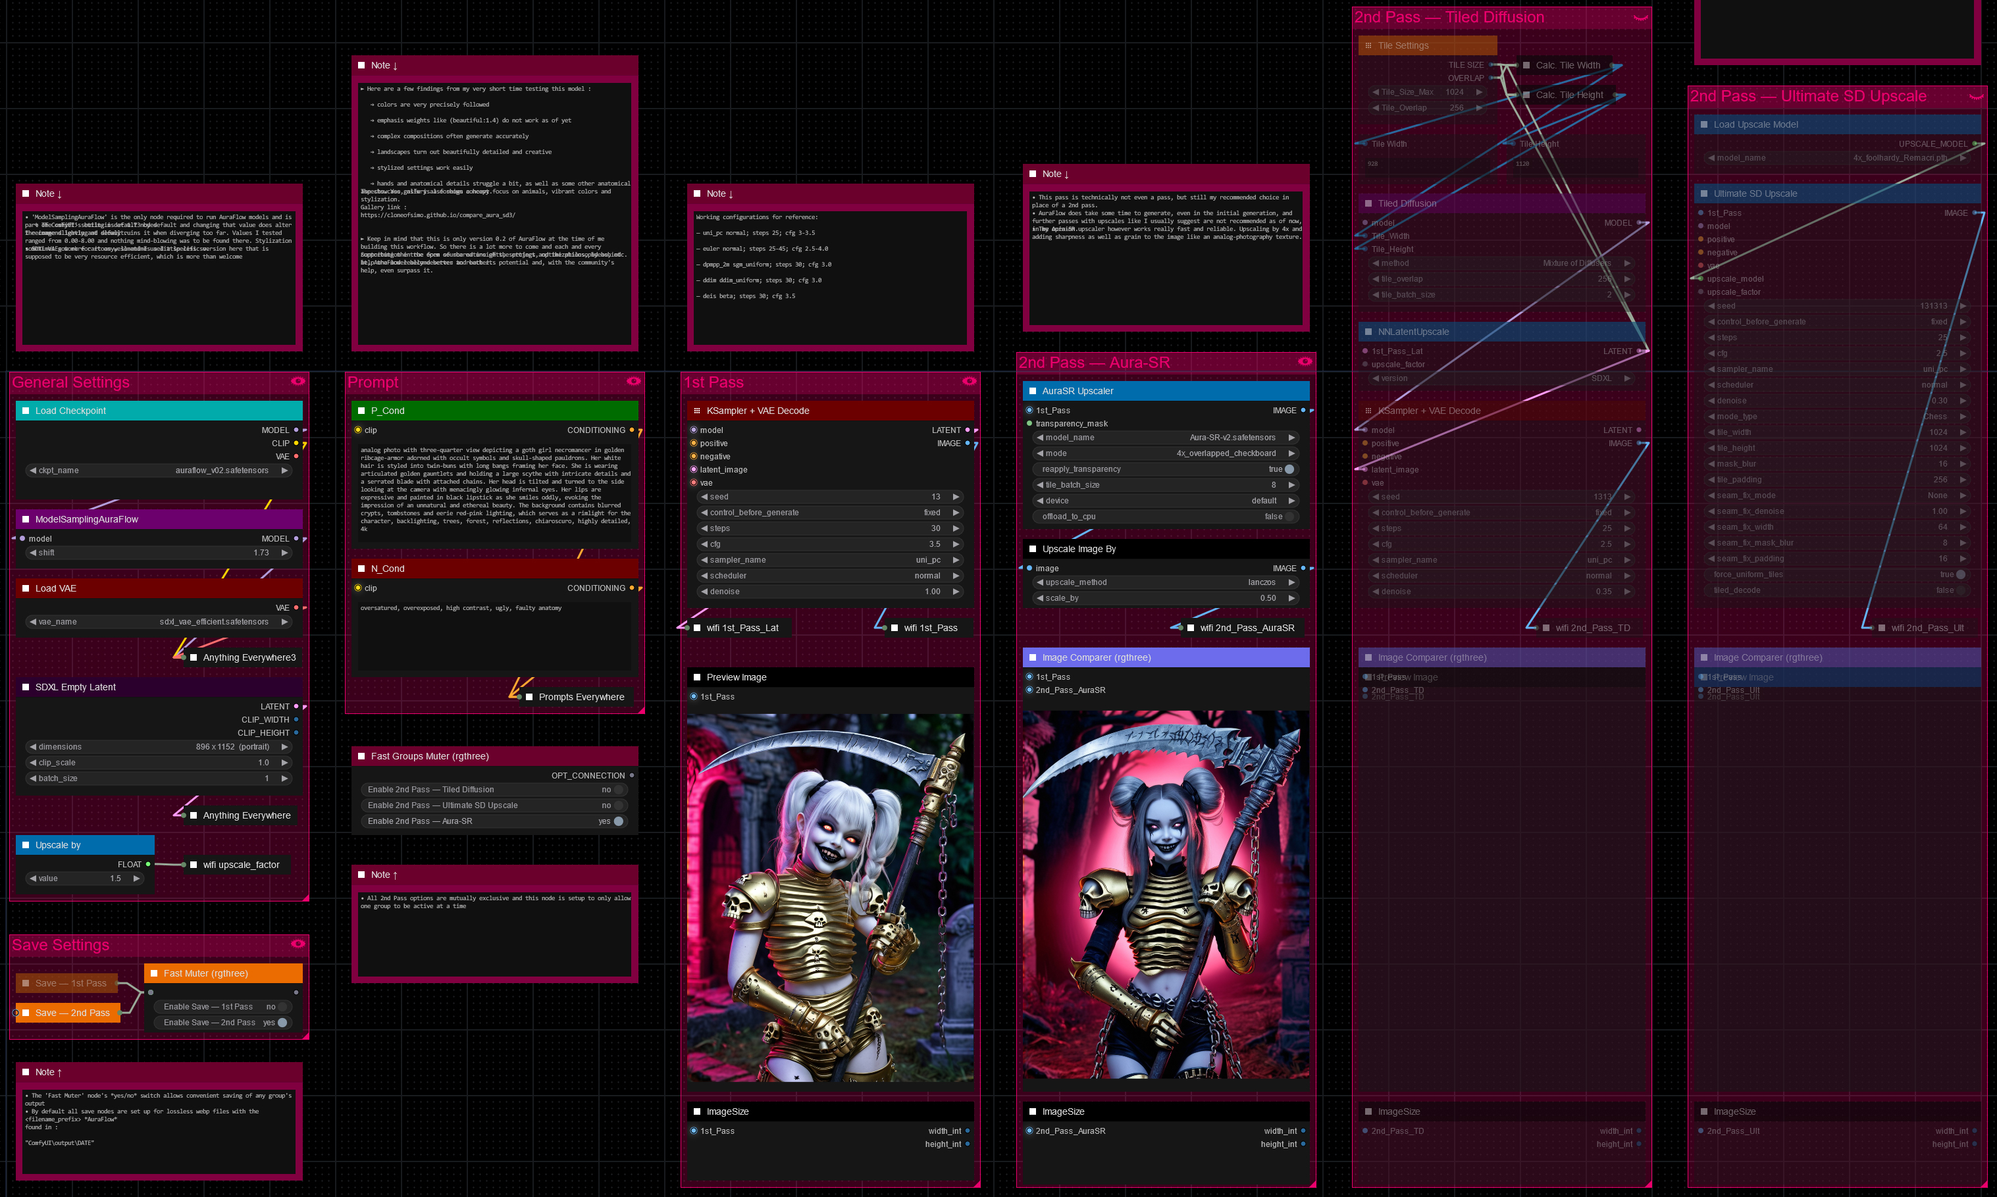Click the 1st Pass preview image

(x=829, y=897)
